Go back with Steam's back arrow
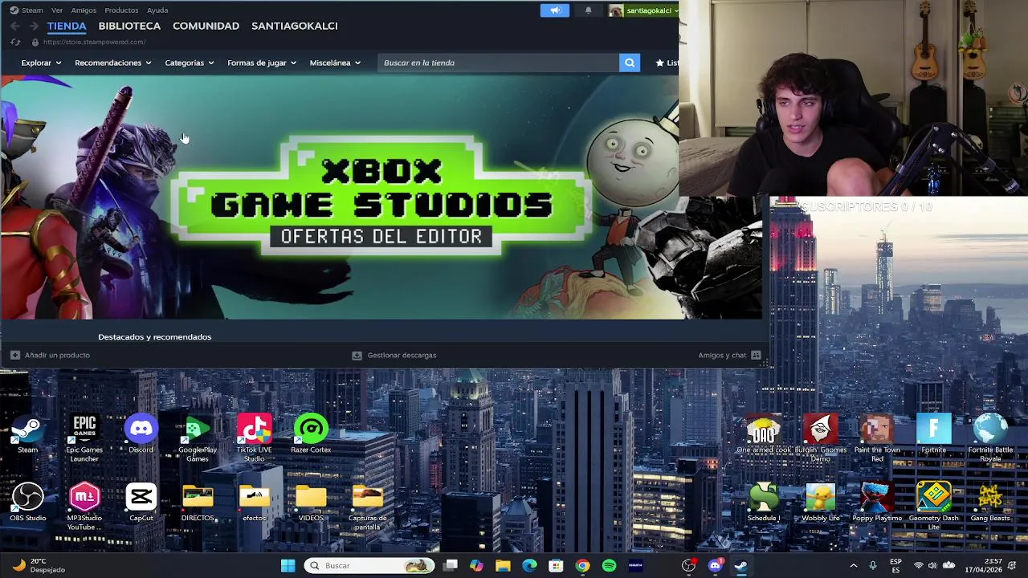Image resolution: width=1028 pixels, height=578 pixels. click(x=15, y=26)
